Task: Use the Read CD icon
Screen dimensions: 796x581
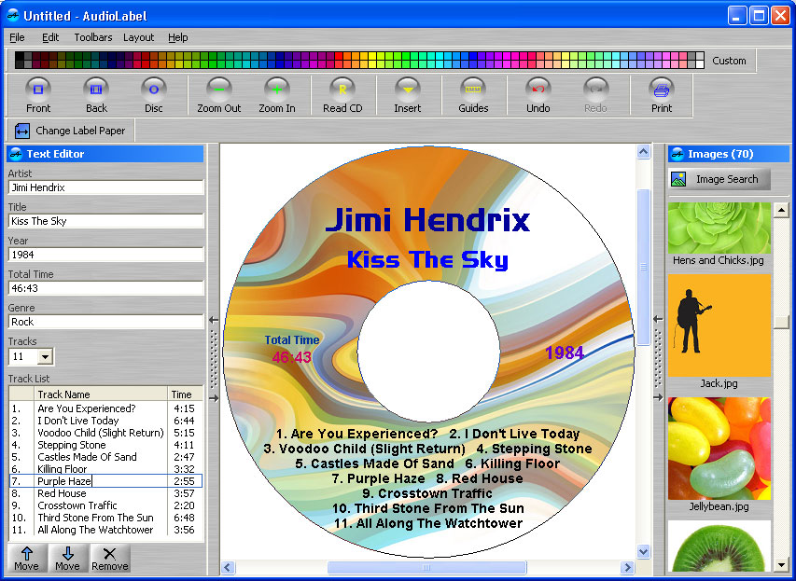Action: (x=342, y=95)
